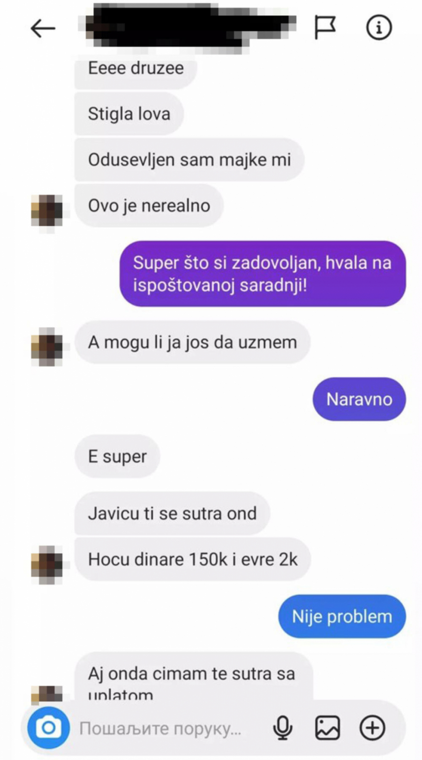Tap the Odusevljen sam majke mi message
Screen dimensions: 422x760
click(x=189, y=159)
